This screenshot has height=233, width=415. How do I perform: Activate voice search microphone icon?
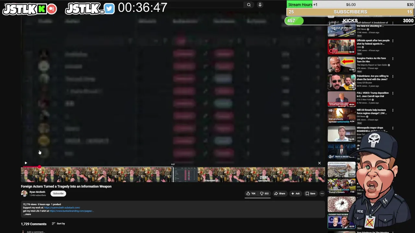(260, 5)
